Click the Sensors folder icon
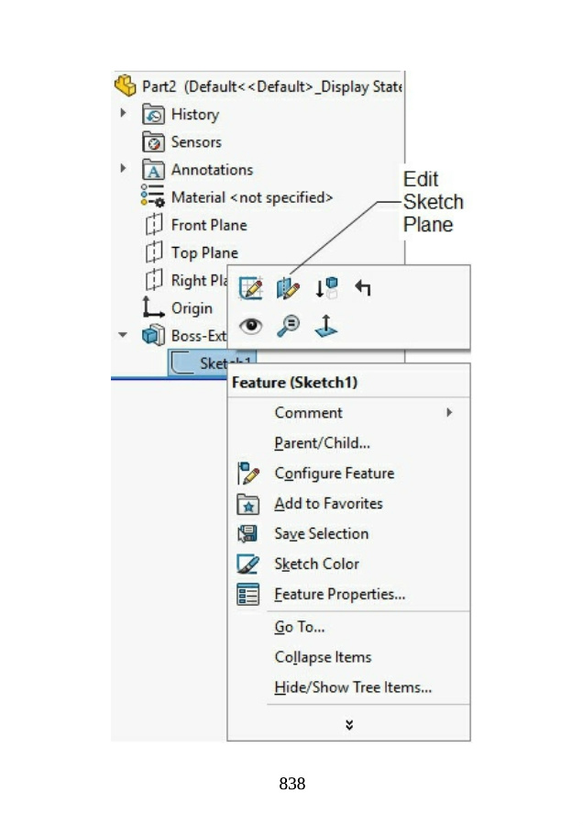Image resolution: width=583 pixels, height=826 pixels. point(153,142)
